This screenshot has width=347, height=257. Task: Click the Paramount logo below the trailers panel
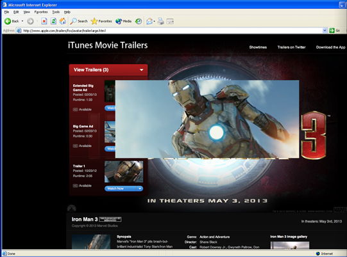pos(72,208)
